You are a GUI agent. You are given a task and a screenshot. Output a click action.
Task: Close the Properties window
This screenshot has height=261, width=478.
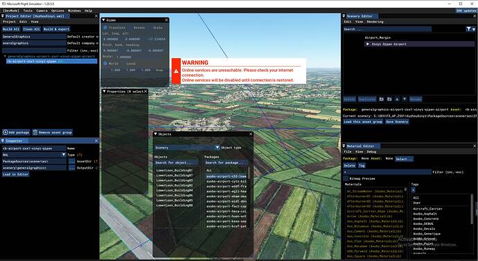pos(145,92)
